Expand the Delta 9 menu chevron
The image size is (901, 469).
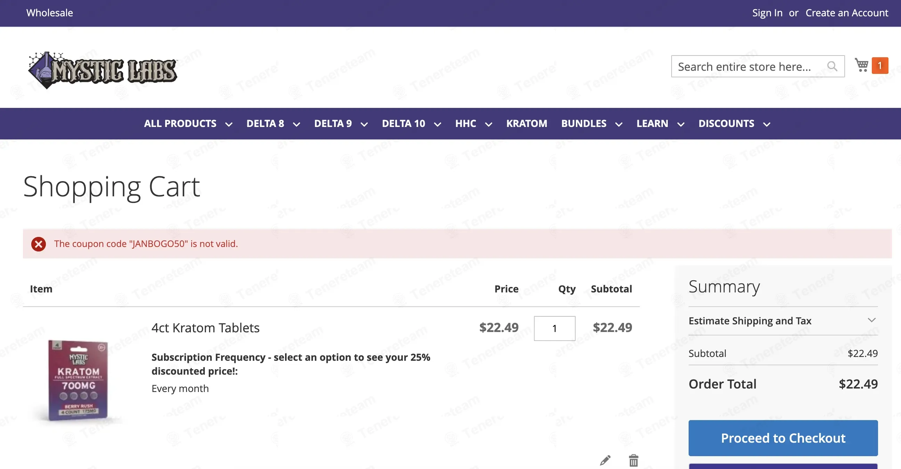click(364, 124)
